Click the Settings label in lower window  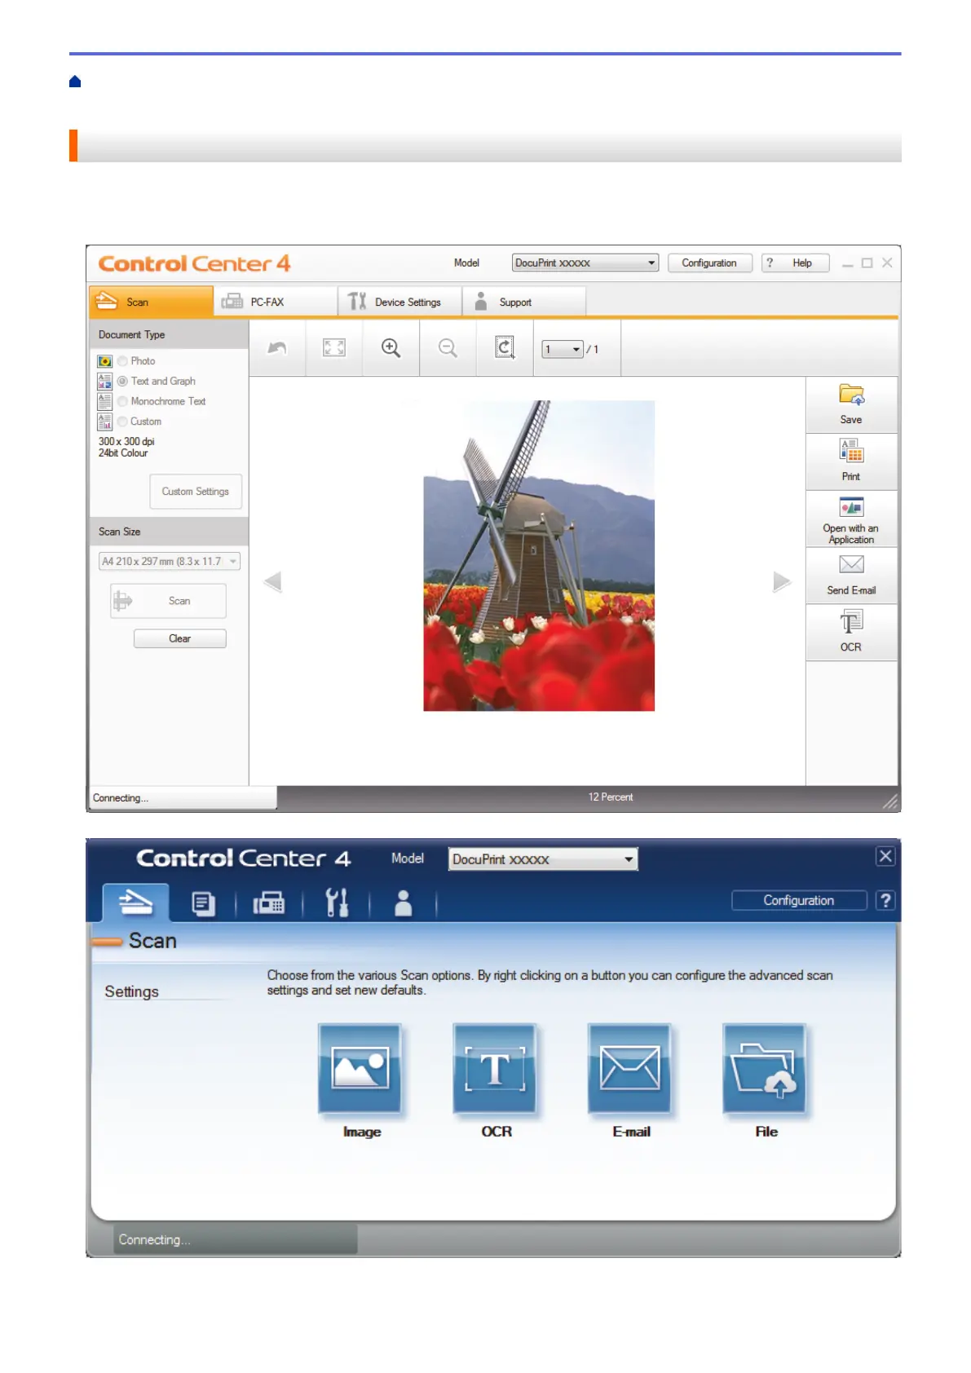click(131, 991)
